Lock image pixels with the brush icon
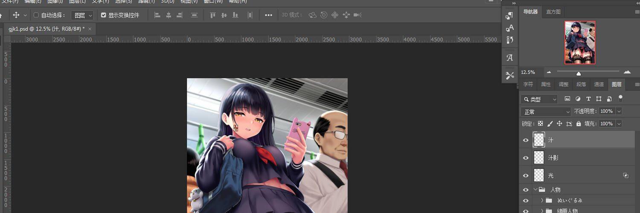The width and height of the screenshot is (640, 213). [550, 123]
